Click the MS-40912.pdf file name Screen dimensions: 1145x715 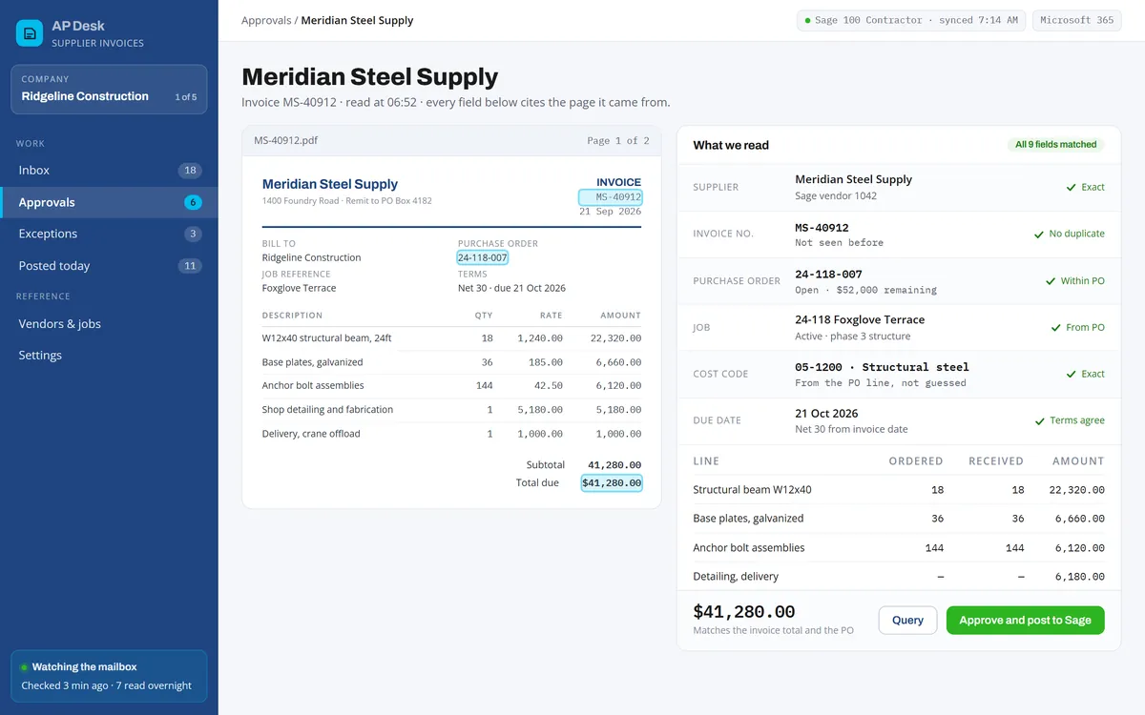click(x=285, y=140)
